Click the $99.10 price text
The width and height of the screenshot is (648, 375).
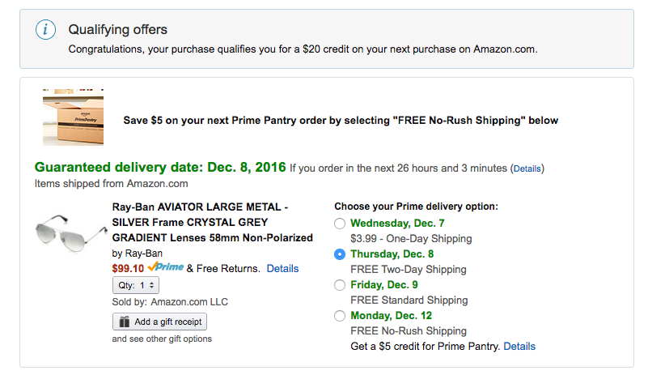128,268
